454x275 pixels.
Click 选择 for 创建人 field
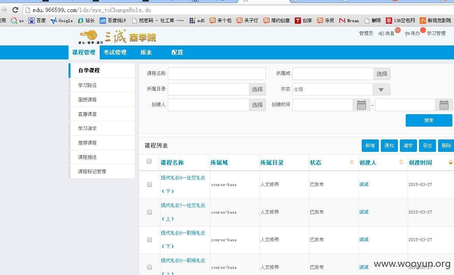257,105
